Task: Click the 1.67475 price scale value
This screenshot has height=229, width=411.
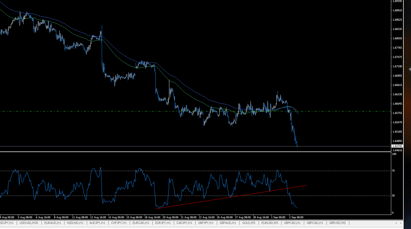Action: point(397,57)
